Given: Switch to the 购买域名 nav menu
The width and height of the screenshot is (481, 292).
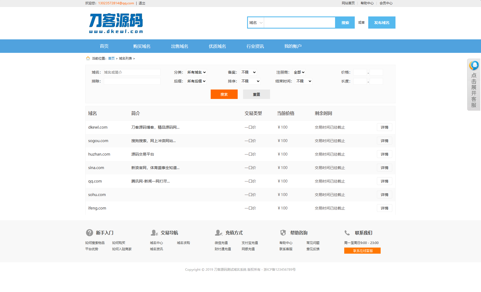Looking at the screenshot, I should pyautogui.click(x=141, y=46).
